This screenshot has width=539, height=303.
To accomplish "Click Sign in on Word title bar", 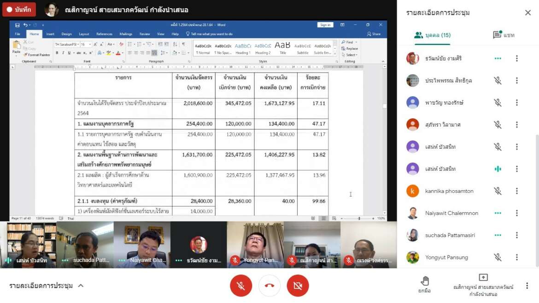I will click(x=325, y=25).
